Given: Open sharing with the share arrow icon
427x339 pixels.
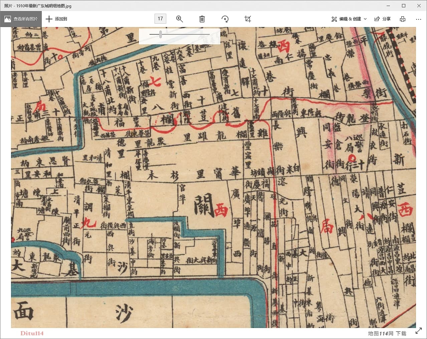Looking at the screenshot, I should [x=377, y=19].
